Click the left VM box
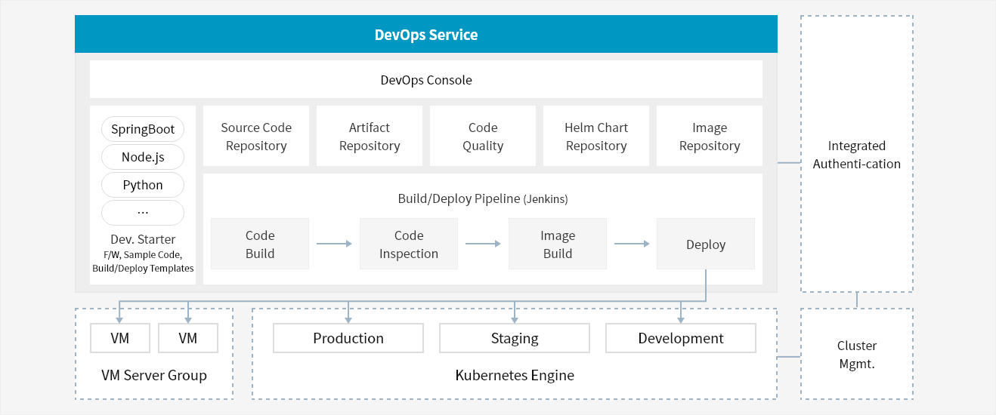The width and height of the screenshot is (996, 415). [119, 338]
